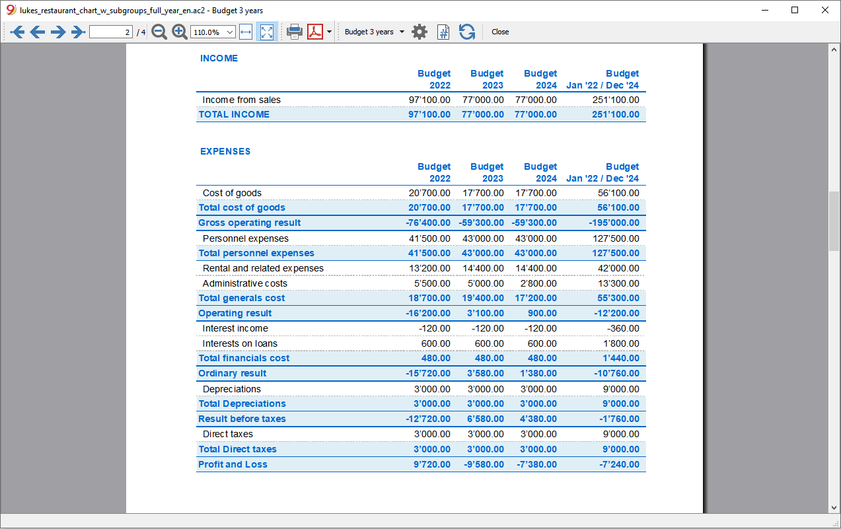Image resolution: width=841 pixels, height=529 pixels.
Task: Open the Budget 3 years dropdown
Action: tap(375, 32)
